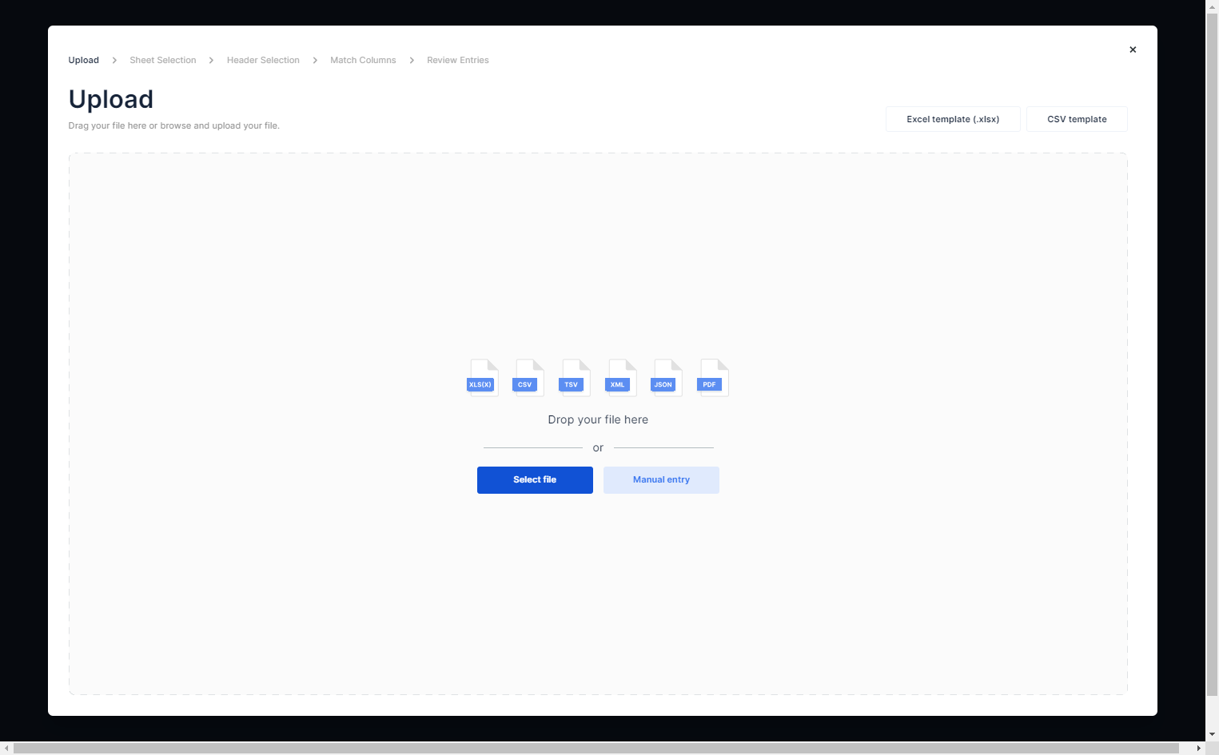Click the horizontal scrollbar right arrow
The height and width of the screenshot is (755, 1219).
(x=1198, y=748)
